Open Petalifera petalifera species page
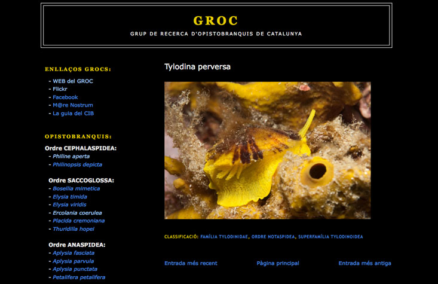 point(79,277)
